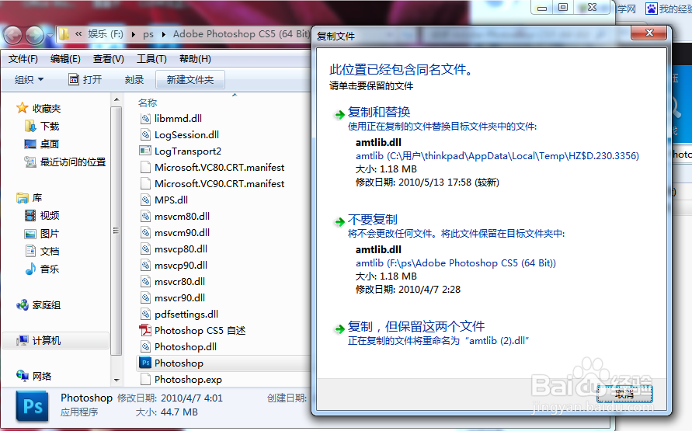Select the MPS.dll file icon
The width and height of the screenshot is (692, 431).
point(145,200)
